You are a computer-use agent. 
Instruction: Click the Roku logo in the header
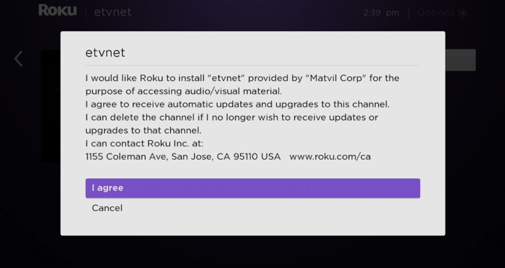[x=57, y=11]
